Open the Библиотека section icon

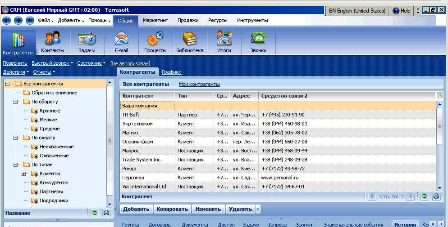190,42
